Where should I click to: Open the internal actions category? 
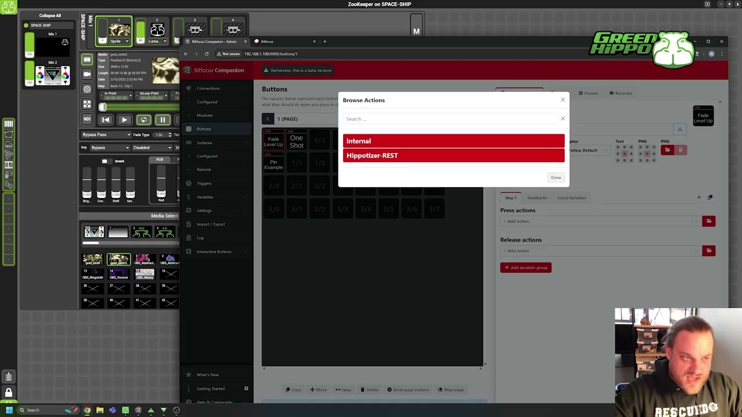(453, 141)
